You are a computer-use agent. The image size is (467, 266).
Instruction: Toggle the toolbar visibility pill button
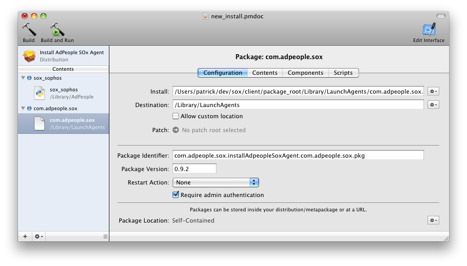point(441,16)
